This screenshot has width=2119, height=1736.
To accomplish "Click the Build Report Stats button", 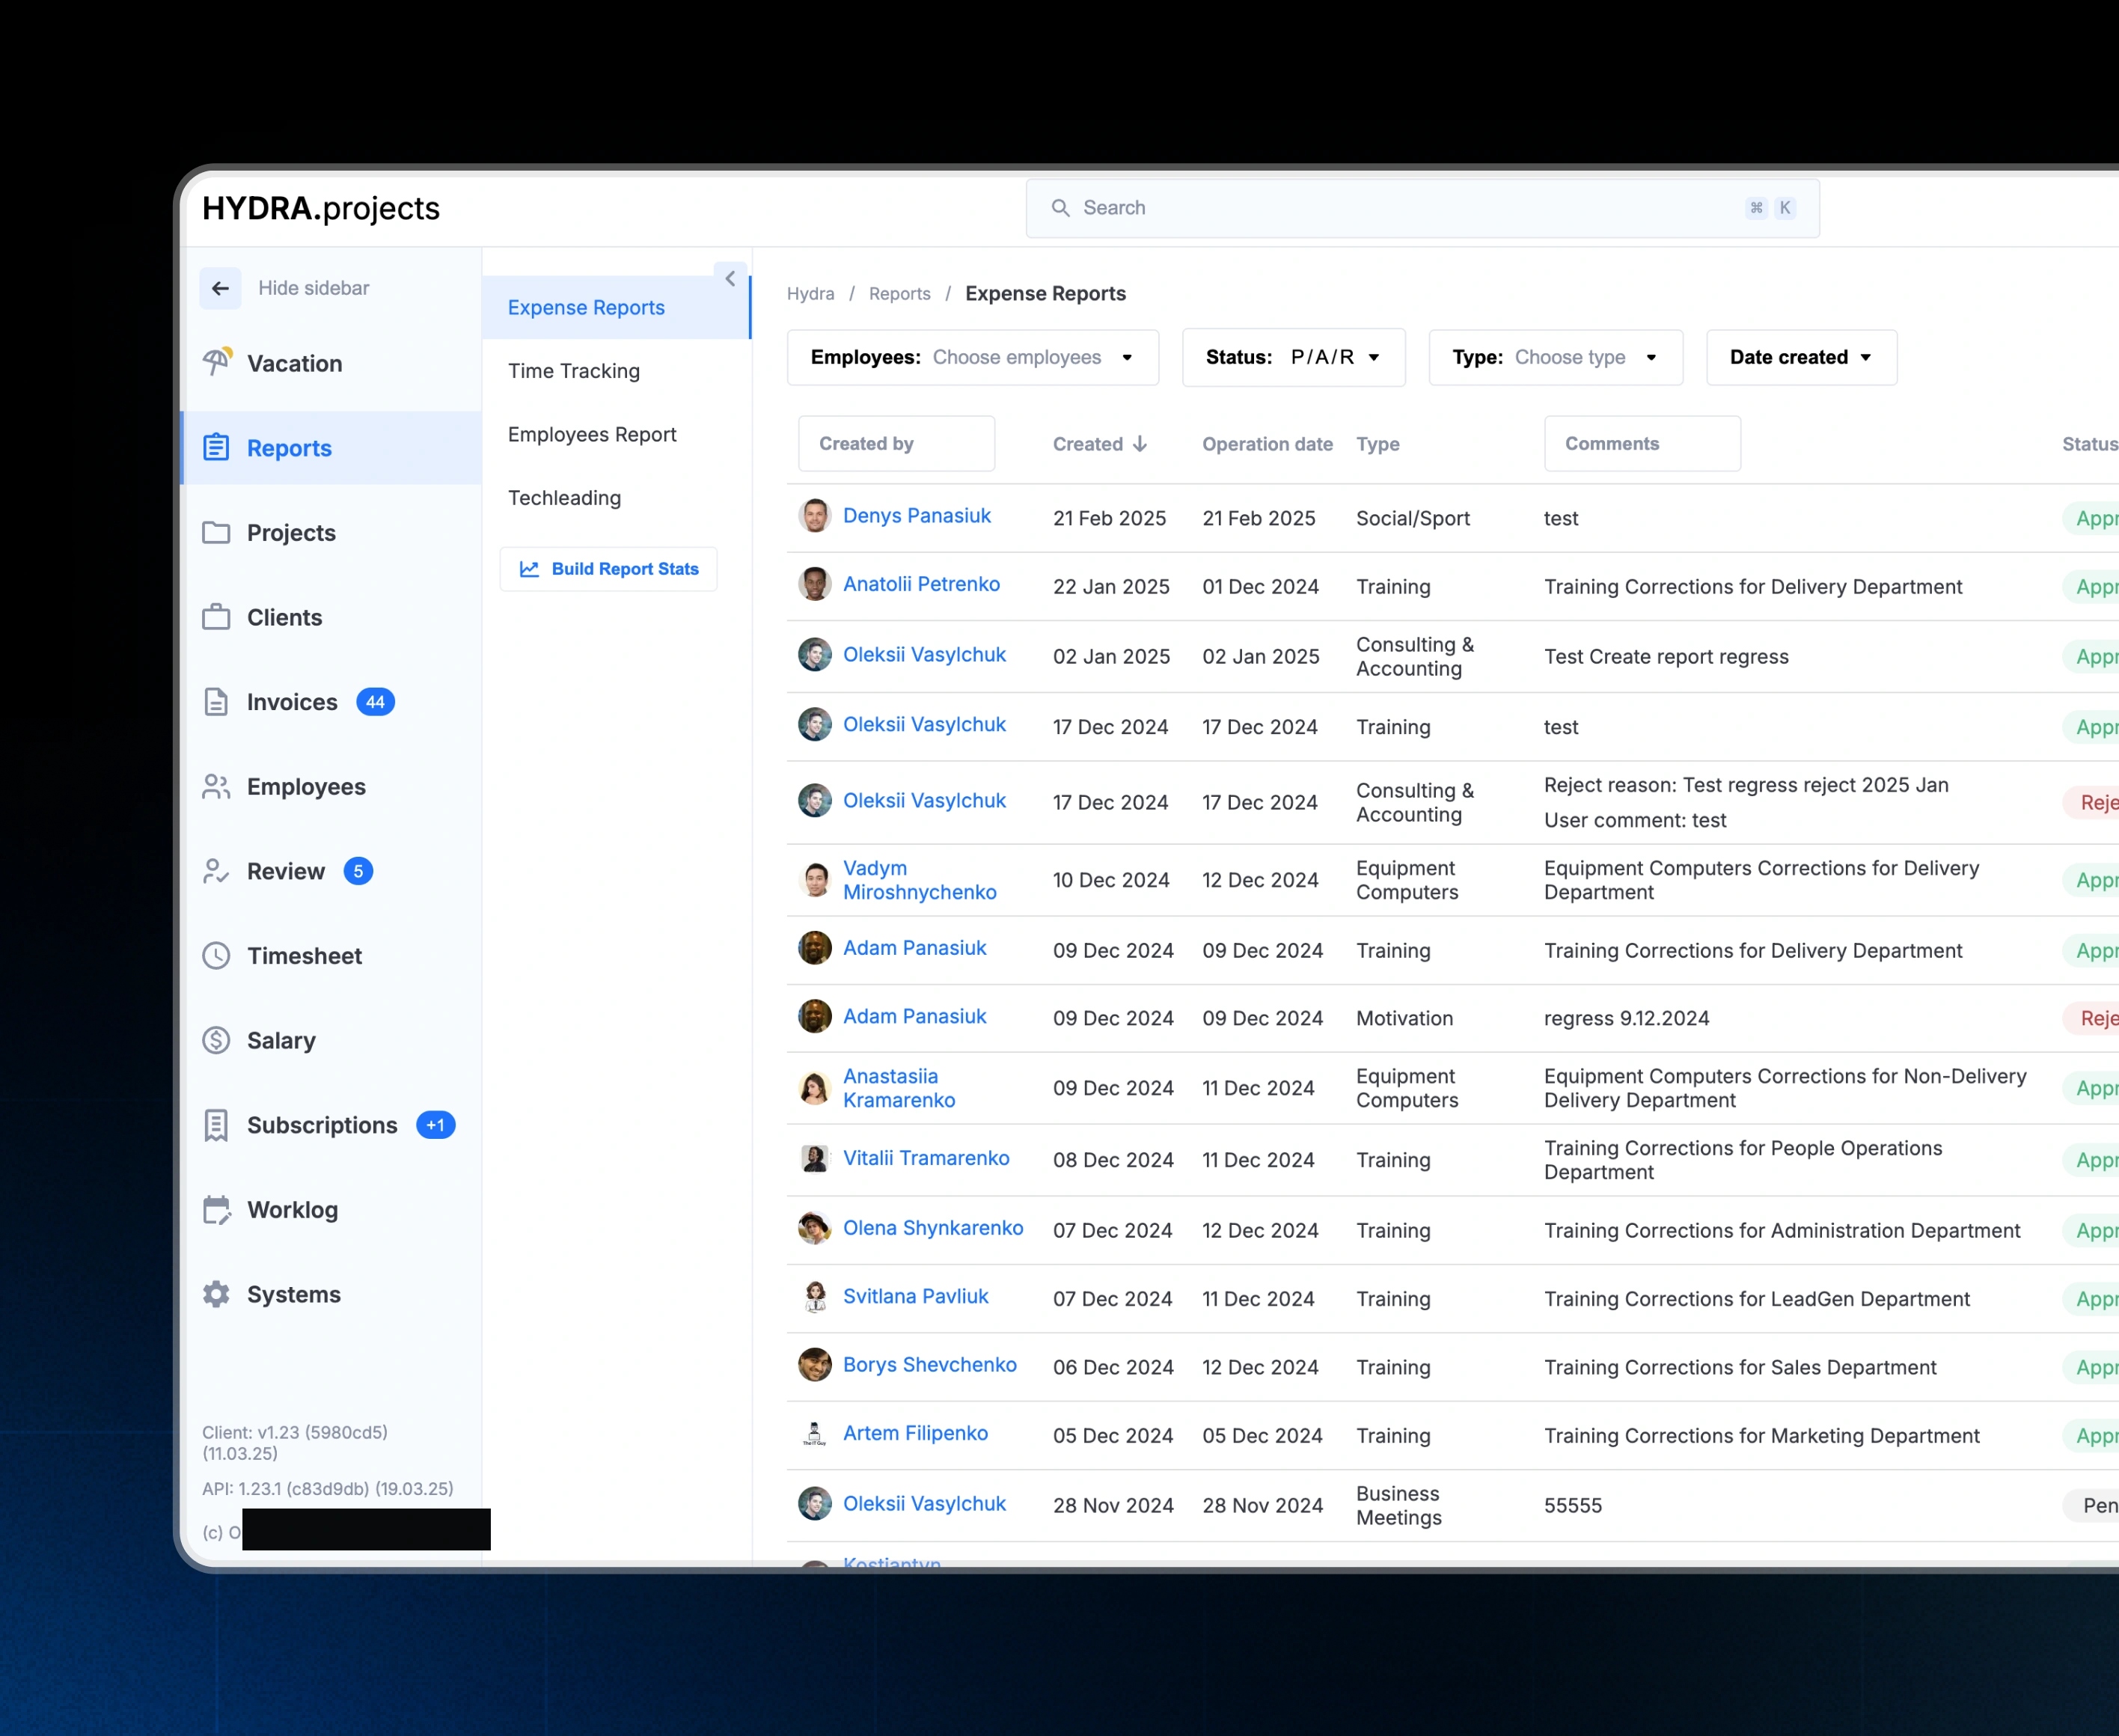I will 609,569.
